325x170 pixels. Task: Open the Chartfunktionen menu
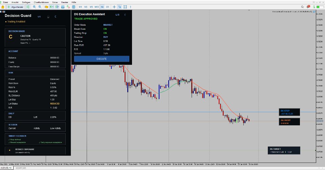pos(41,2)
